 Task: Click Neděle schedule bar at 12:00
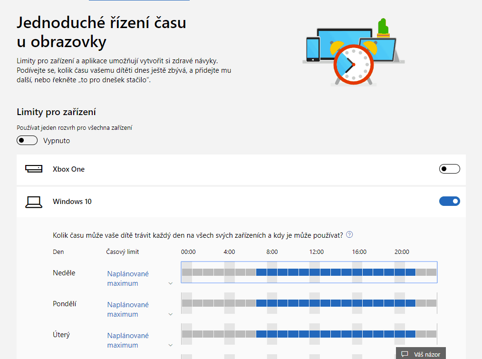(x=315, y=272)
